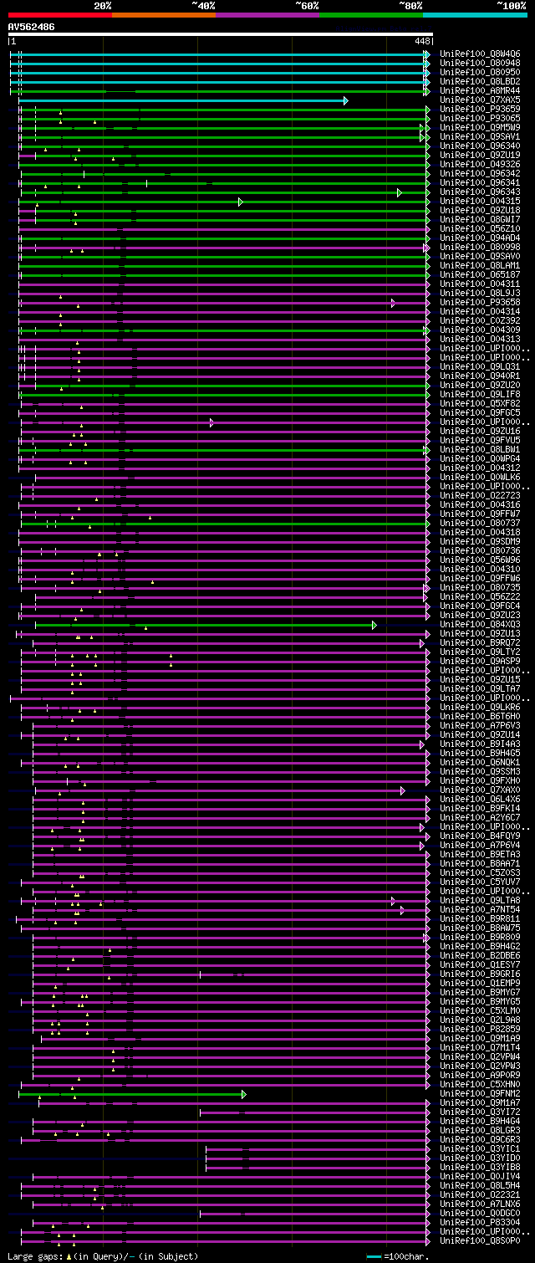Select the UniRef100_Q0DGC0 label
The image size is (535, 1263).
pos(480,1213)
